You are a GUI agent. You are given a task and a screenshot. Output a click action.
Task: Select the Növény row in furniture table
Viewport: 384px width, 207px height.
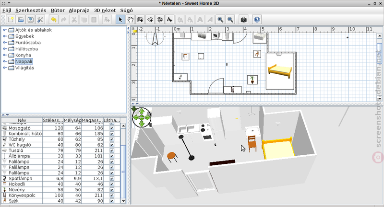coord(61,190)
